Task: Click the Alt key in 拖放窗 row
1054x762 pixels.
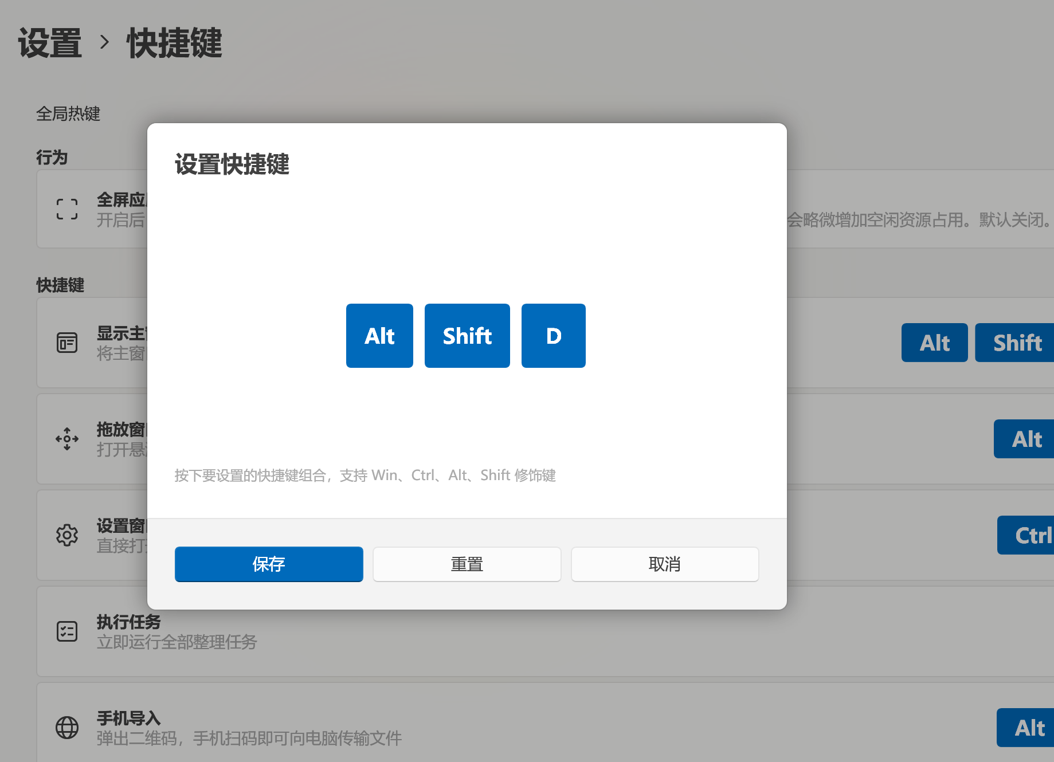Action: [1024, 439]
